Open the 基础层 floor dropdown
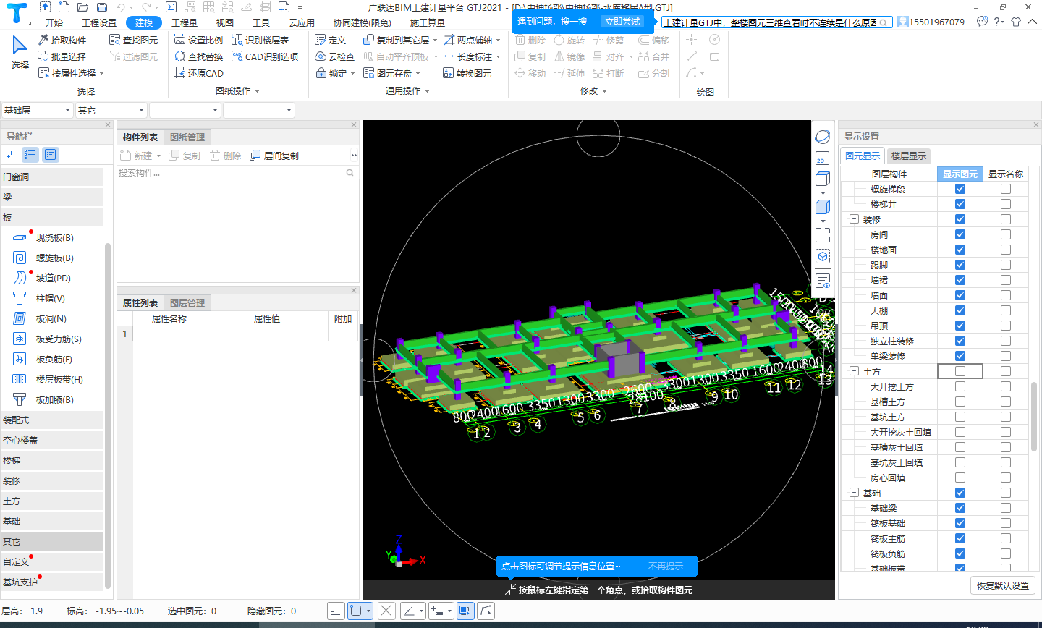1042x628 pixels. (x=37, y=110)
